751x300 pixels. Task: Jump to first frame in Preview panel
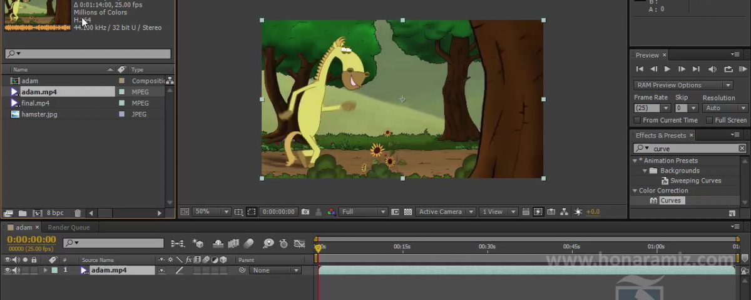640,69
